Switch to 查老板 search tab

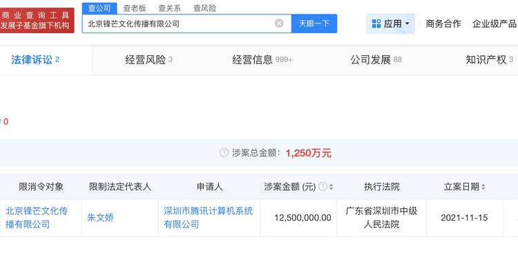[135, 8]
